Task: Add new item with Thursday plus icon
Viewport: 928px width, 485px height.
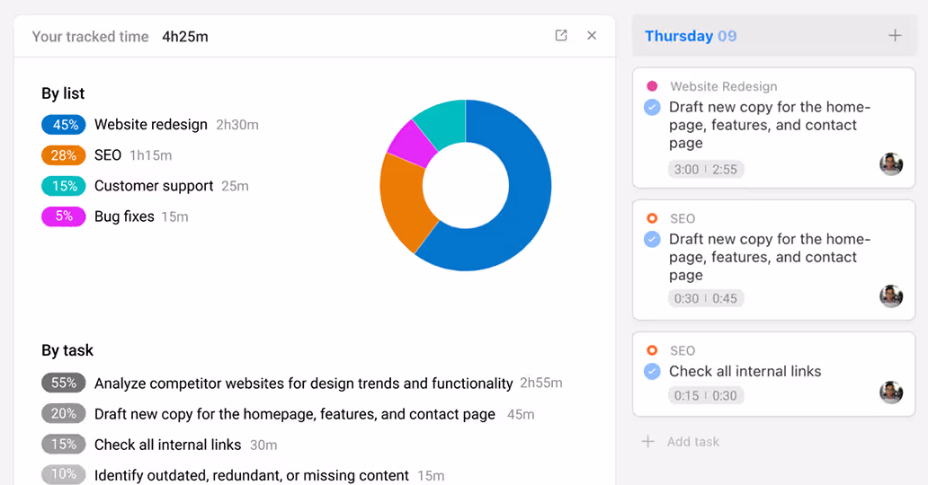Action: click(x=895, y=36)
